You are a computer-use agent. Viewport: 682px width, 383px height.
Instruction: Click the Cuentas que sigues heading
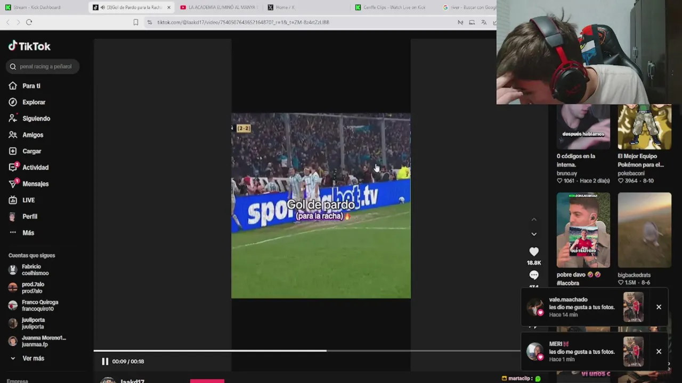(x=31, y=255)
